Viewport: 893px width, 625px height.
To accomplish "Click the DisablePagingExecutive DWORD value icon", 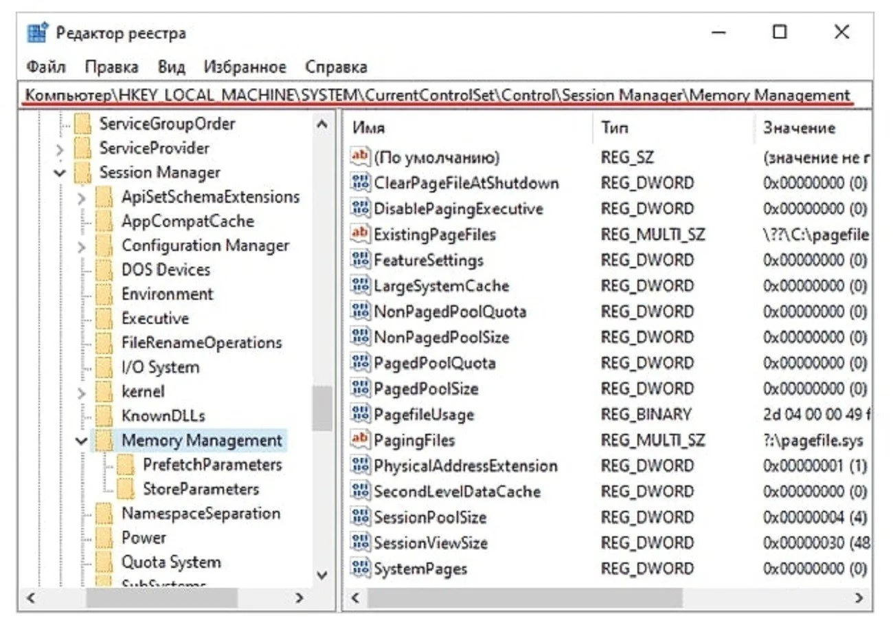I will click(360, 208).
